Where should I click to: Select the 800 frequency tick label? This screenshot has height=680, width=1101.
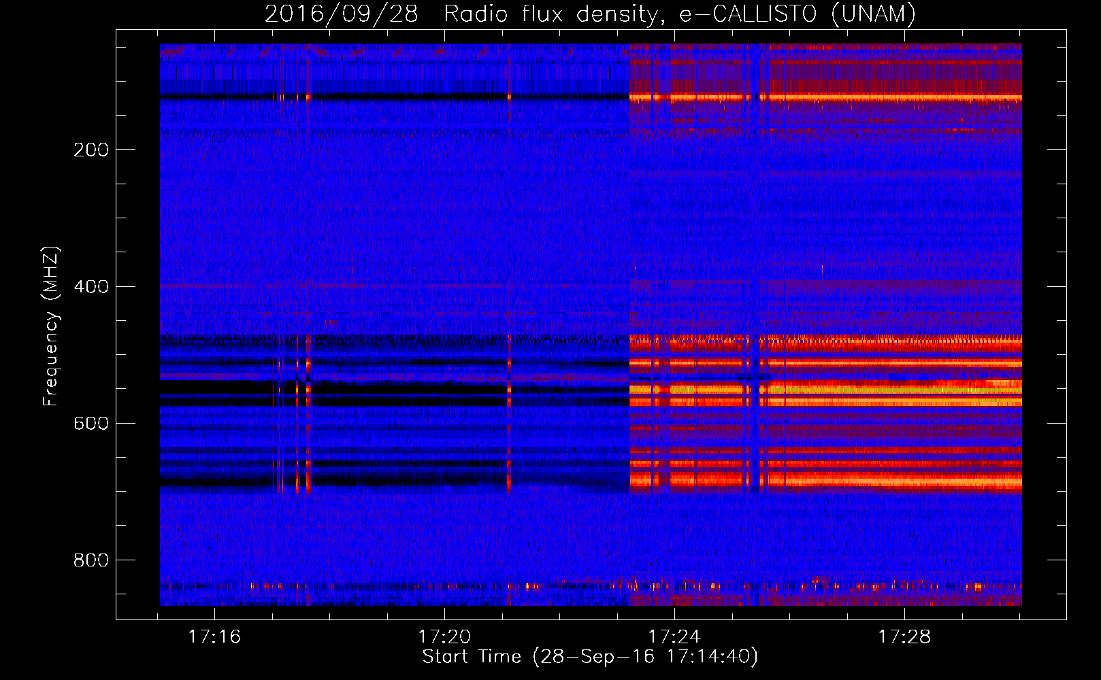(91, 560)
